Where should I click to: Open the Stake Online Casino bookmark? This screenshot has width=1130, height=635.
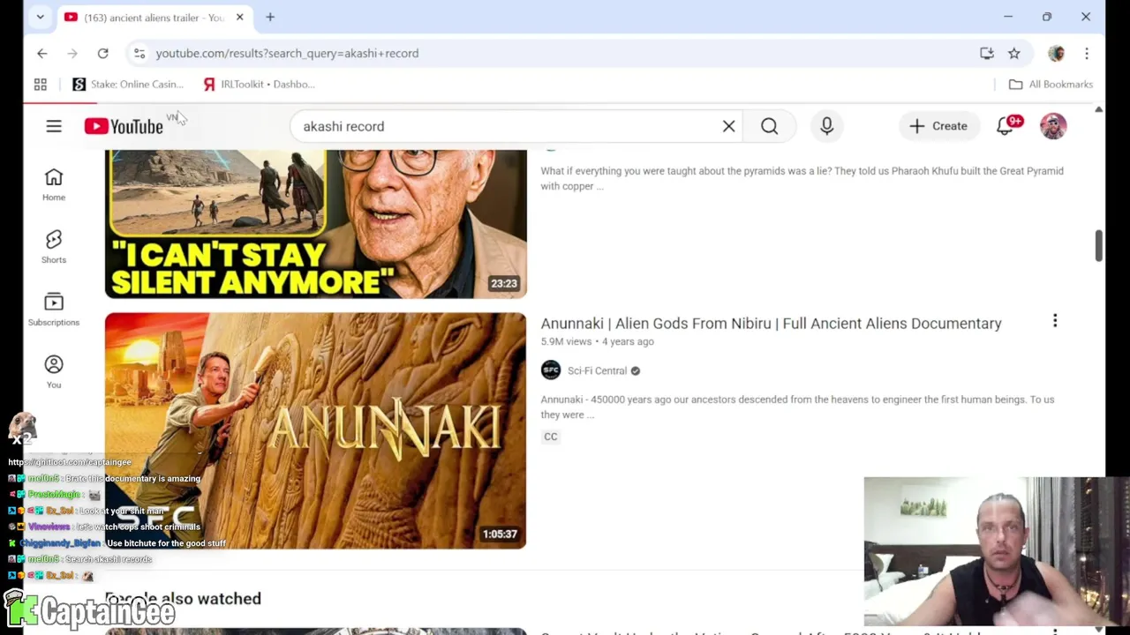tap(128, 84)
